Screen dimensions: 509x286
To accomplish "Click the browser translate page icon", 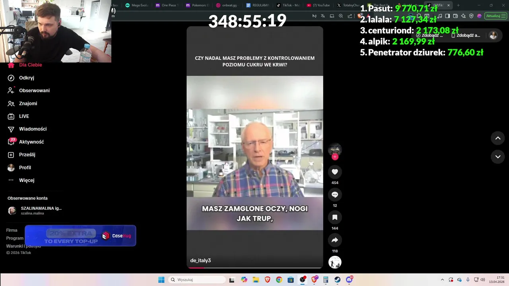I will (323, 16).
